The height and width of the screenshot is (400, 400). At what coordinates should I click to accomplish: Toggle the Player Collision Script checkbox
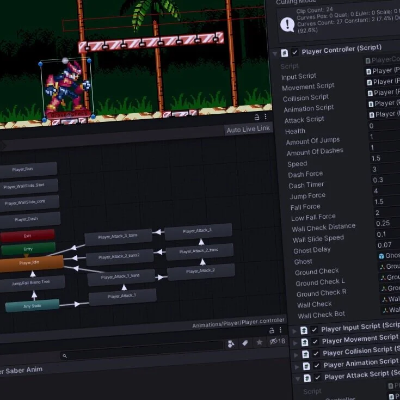pos(316,354)
